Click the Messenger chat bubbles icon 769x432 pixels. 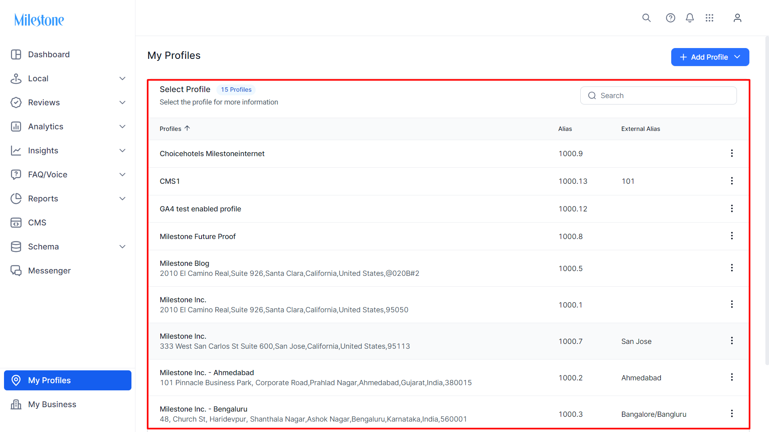tap(16, 271)
